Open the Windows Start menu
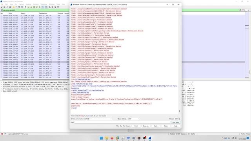The width and height of the screenshot is (251, 141). (x=101, y=138)
